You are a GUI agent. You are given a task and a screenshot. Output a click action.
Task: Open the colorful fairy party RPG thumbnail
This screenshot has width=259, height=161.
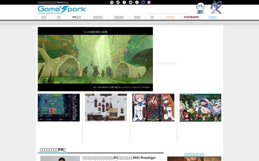tap(200, 108)
